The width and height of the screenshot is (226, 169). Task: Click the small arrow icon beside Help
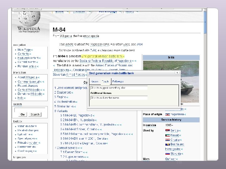tap(24, 98)
